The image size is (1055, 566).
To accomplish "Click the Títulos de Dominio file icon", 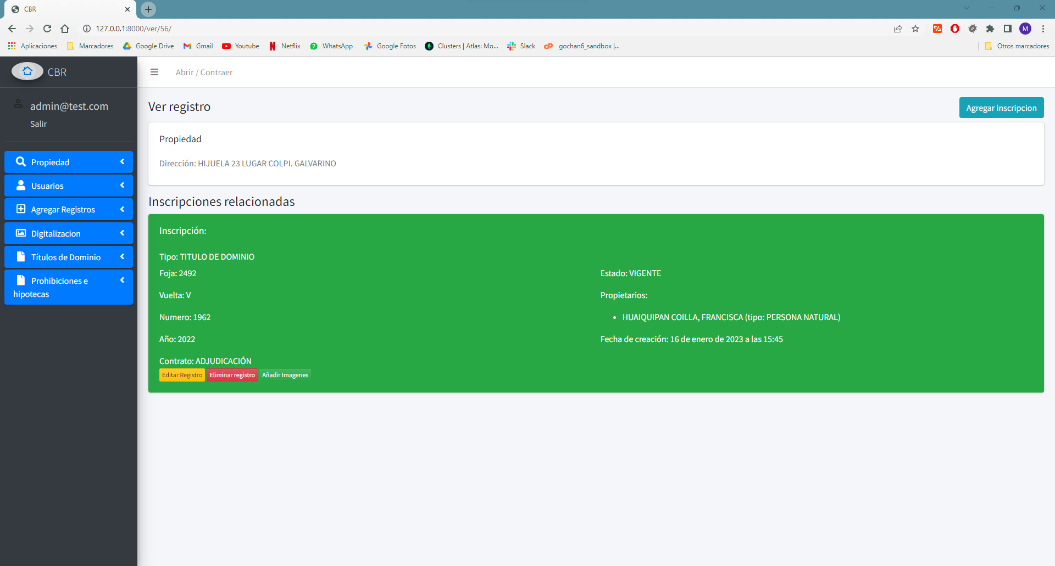I will click(x=21, y=257).
